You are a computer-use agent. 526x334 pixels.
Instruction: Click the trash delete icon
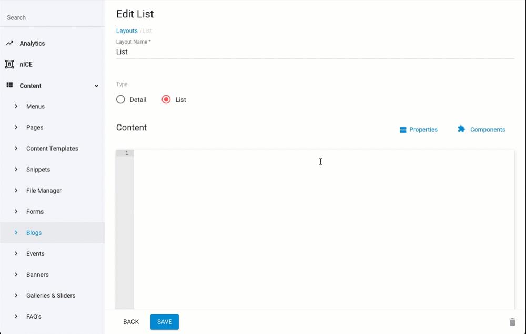click(512, 322)
